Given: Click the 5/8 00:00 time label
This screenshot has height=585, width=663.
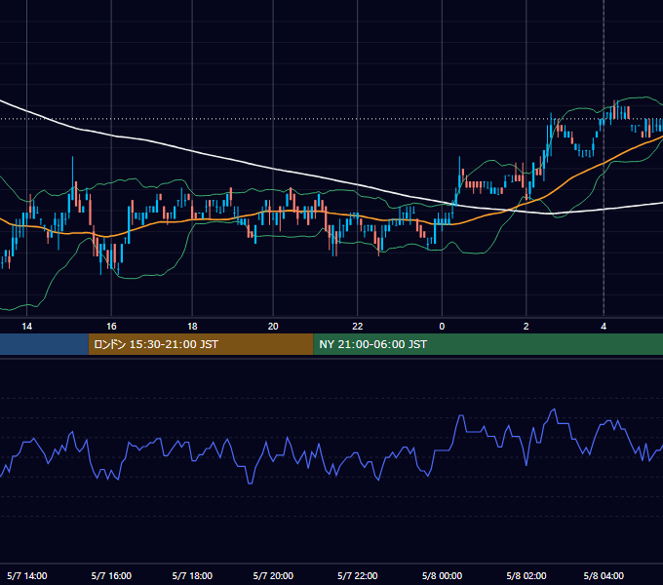Looking at the screenshot, I should [442, 575].
